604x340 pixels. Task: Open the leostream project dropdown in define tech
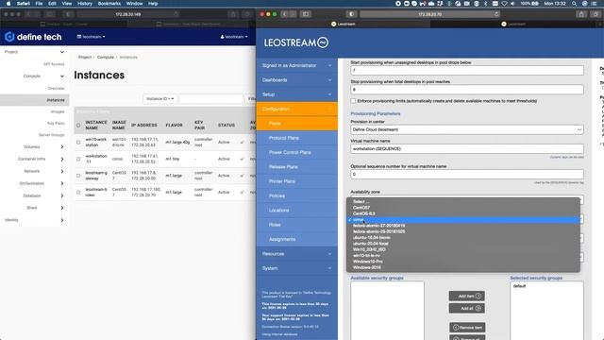pos(91,37)
